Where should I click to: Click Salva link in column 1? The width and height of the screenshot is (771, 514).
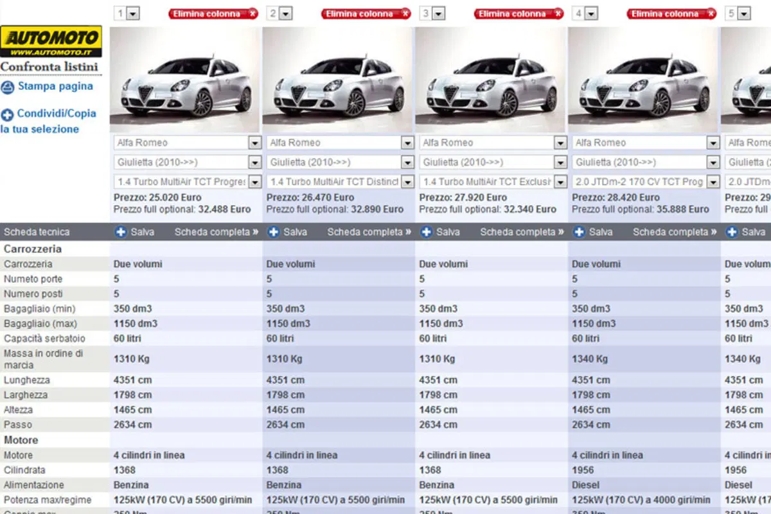click(x=143, y=232)
